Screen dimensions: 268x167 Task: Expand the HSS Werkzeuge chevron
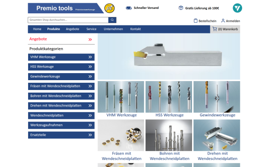coord(90,67)
